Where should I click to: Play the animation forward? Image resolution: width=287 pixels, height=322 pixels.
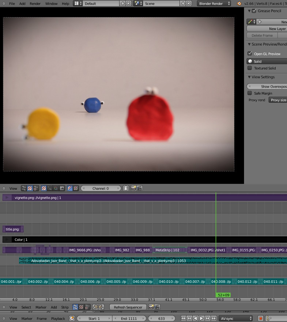[201, 318]
